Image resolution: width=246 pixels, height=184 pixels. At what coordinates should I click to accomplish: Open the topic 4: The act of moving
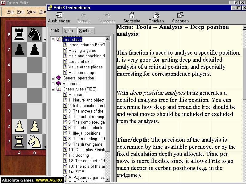[86, 117]
